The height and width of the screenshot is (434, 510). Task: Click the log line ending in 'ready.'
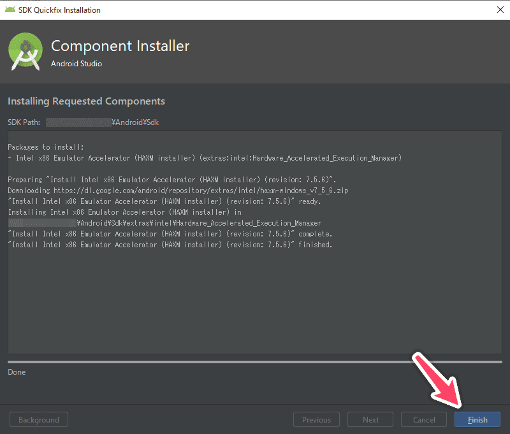[164, 201]
